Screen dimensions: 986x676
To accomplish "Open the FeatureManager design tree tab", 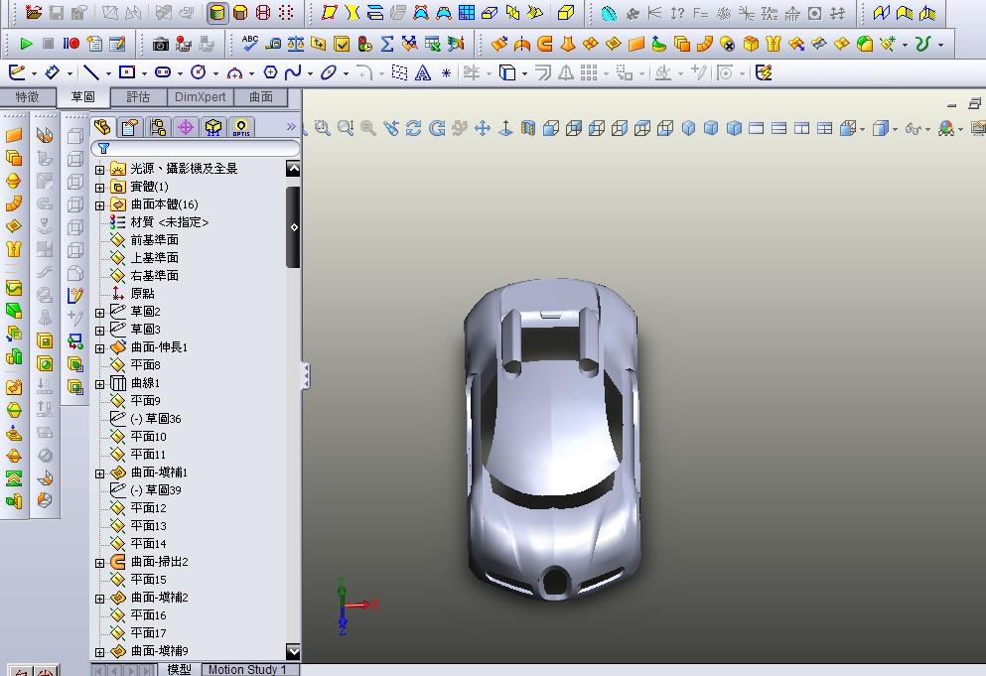I will (102, 128).
